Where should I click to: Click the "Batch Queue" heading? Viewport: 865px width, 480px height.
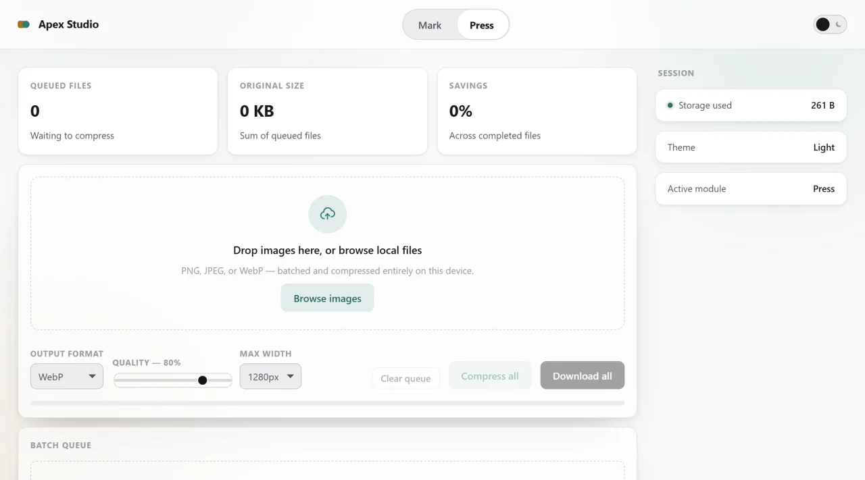[x=61, y=446]
